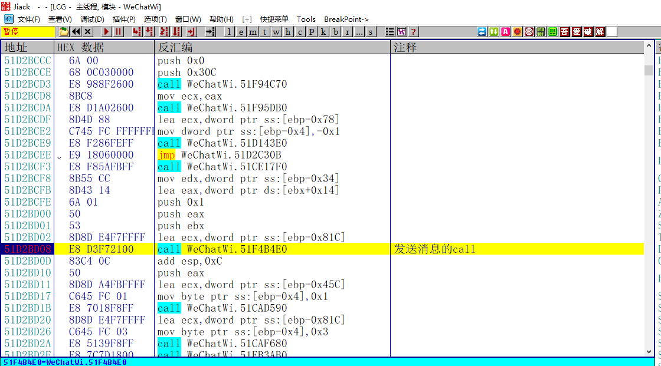Viewport: 661px width, 366px height.
Task: Click the Trace over icon
Action: coord(176,32)
